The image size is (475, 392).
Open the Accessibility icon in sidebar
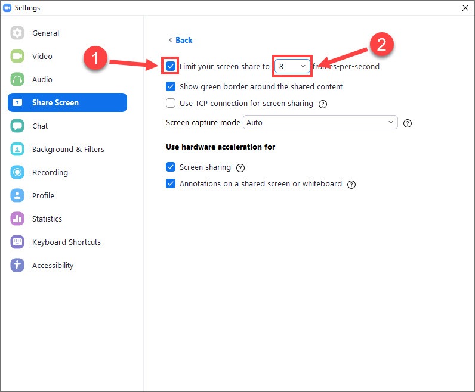point(17,266)
